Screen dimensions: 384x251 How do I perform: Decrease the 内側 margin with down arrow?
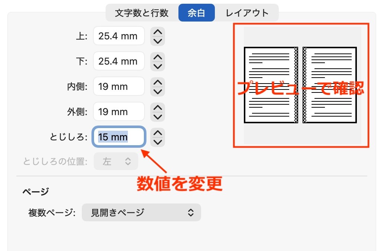pos(158,91)
